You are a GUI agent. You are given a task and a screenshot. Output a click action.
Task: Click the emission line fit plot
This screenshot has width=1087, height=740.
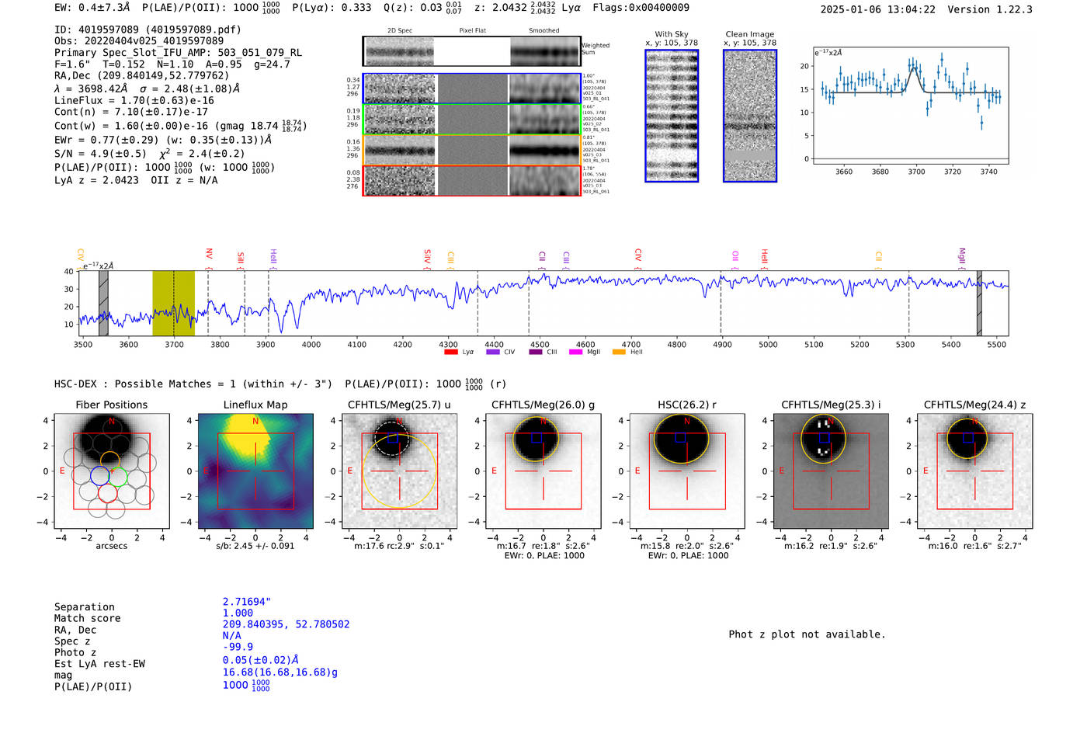click(910, 106)
